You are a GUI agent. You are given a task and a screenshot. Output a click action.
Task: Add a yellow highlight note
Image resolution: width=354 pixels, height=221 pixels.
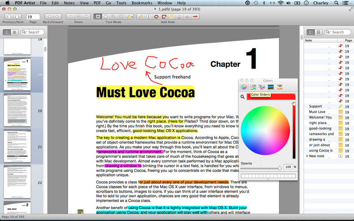tap(172, 16)
